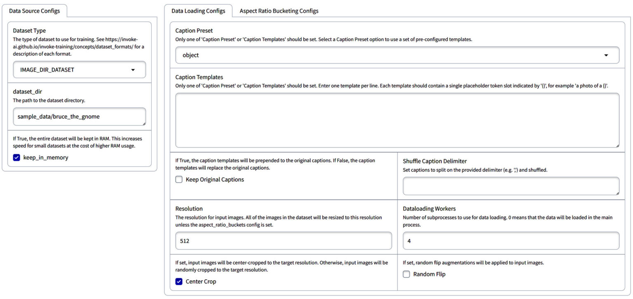This screenshot has width=633, height=299.
Task: Grab the Caption Templates resize handle corner
Action: point(617,145)
